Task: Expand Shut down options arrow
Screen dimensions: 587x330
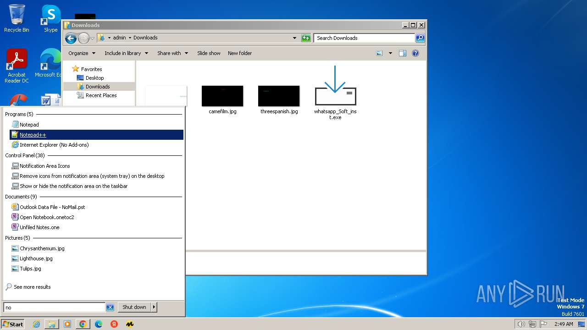Action: [x=154, y=307]
